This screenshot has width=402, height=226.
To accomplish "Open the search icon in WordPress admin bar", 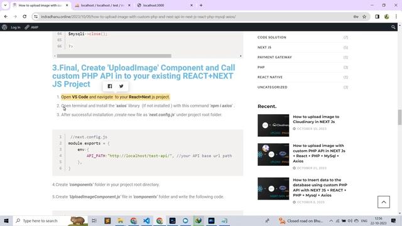I will (393, 27).
